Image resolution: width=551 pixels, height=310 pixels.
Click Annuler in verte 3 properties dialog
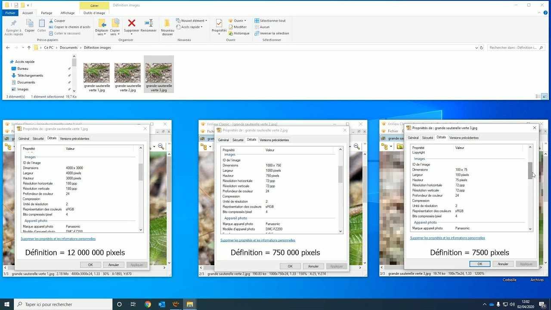[503, 264]
